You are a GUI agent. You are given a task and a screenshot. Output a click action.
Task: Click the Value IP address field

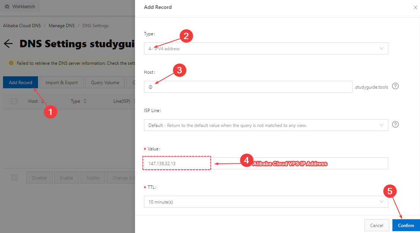(266, 163)
